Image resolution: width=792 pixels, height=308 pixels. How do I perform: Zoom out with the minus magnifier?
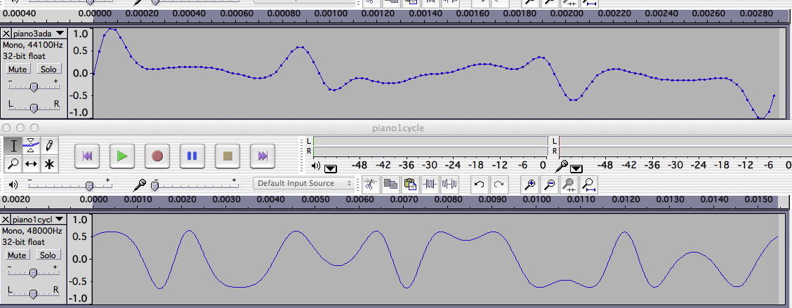pos(550,185)
